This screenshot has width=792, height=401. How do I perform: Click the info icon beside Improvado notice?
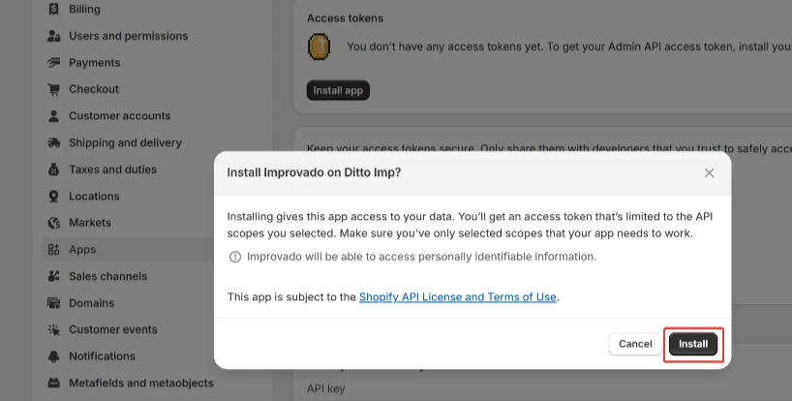[234, 258]
